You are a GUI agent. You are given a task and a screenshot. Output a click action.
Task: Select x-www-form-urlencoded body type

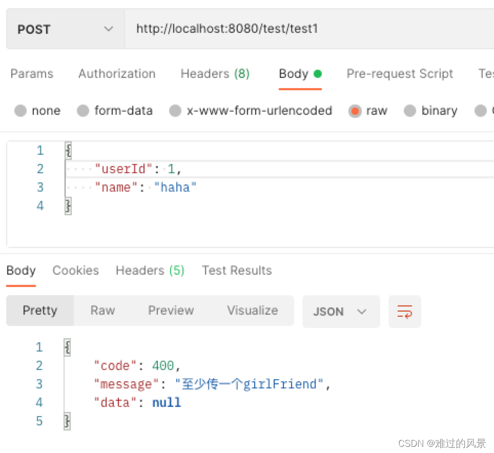click(251, 111)
